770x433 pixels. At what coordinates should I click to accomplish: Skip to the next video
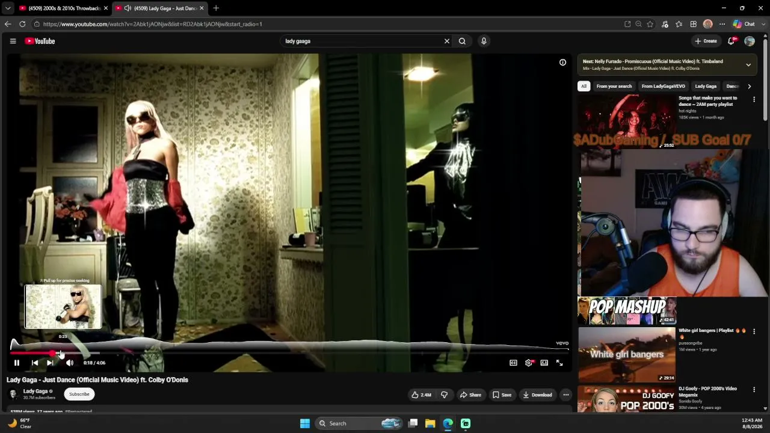(51, 363)
